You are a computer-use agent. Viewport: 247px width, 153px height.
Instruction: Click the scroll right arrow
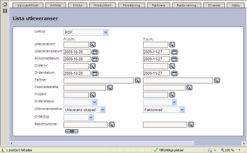coord(244,143)
